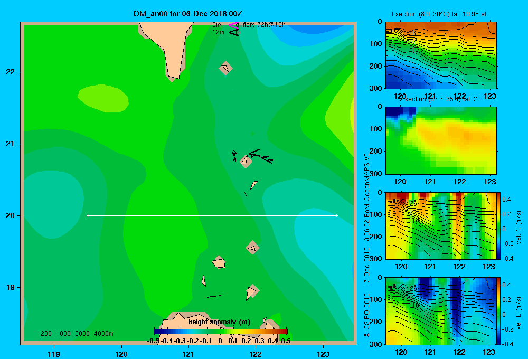Click the magenta 0m drifter arrow in legend
Viewport: 528px width, 359px height.
click(x=233, y=25)
